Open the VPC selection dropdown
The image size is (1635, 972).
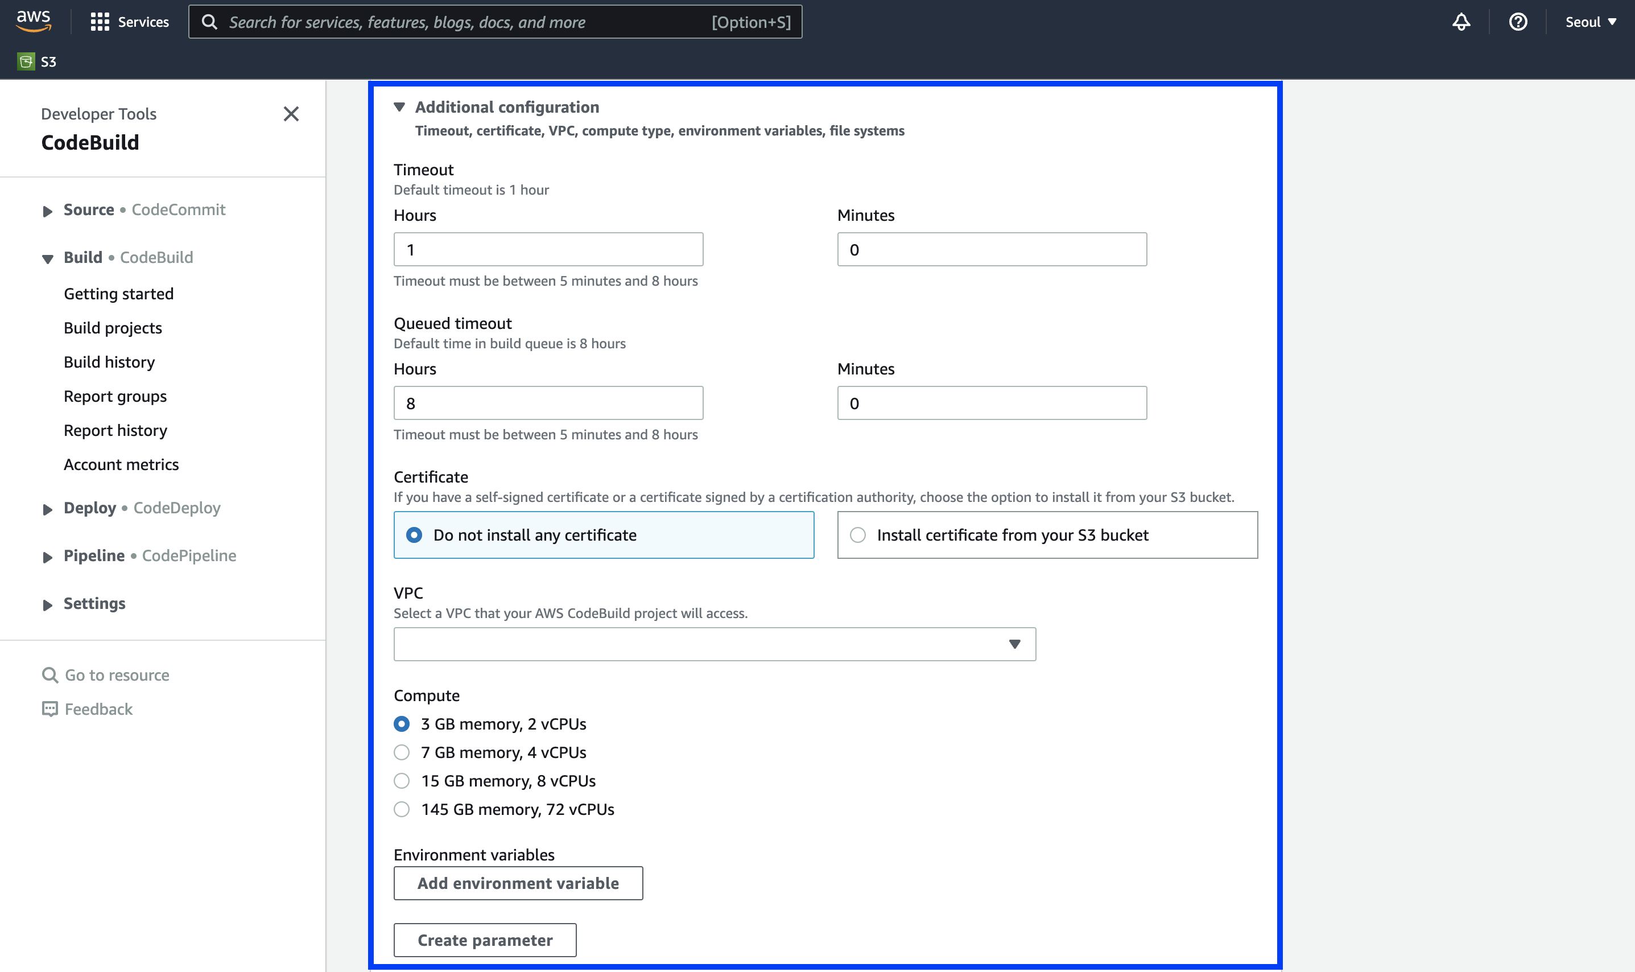click(715, 645)
